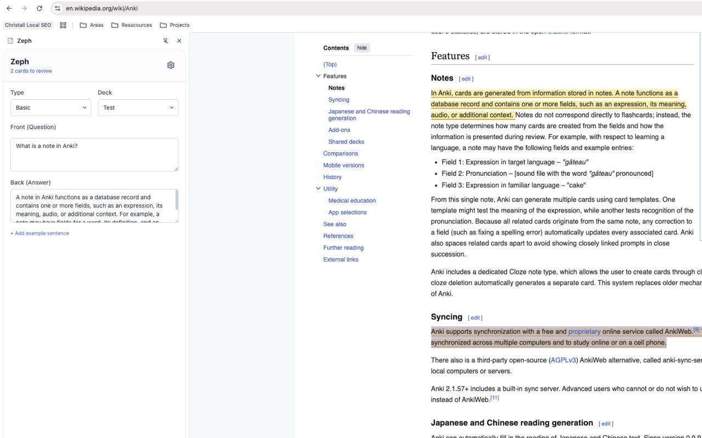Jump to Medical education in Contents
Viewport: 702px width, 438px height.
(x=352, y=201)
